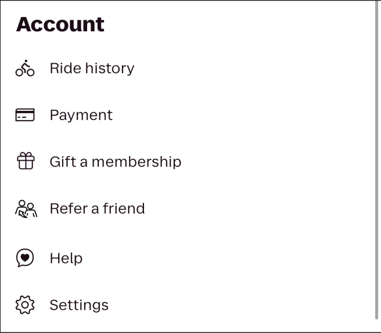Choose Refer a friend
The width and height of the screenshot is (381, 333).
[97, 208]
